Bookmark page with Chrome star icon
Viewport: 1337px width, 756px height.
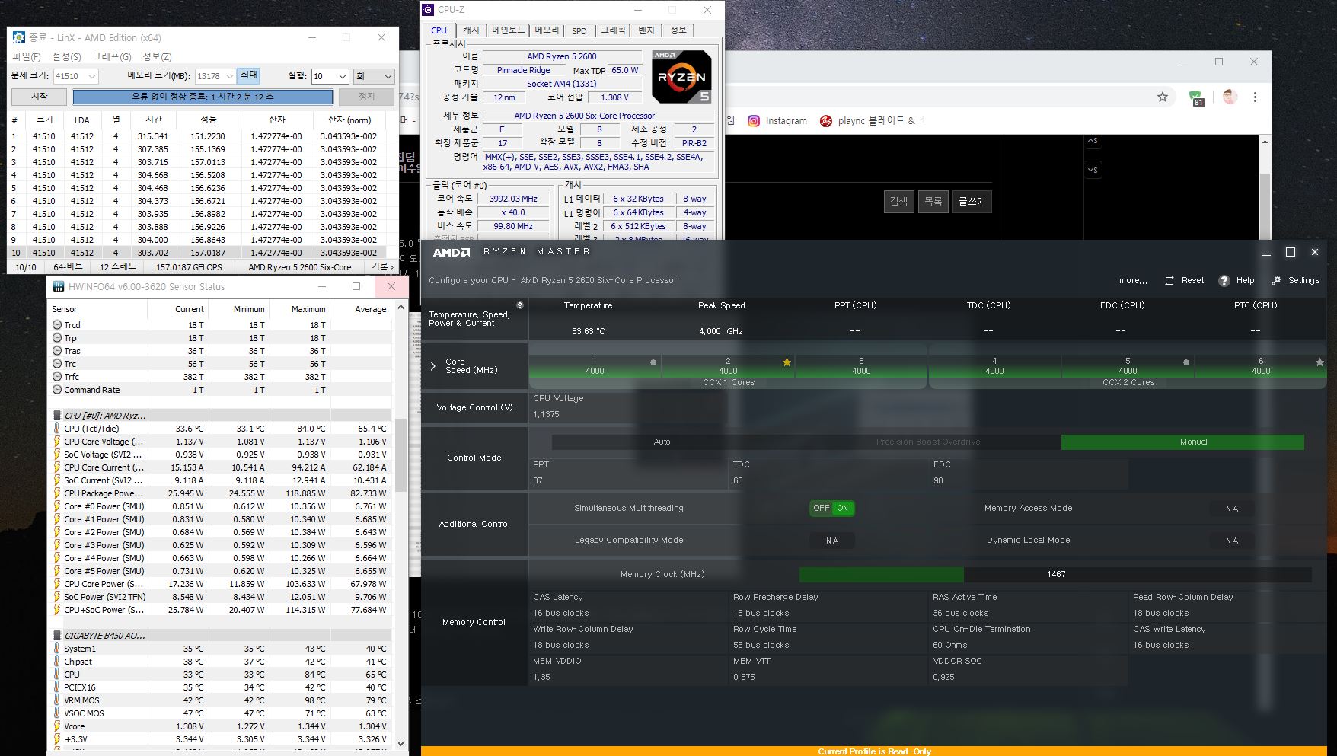pyautogui.click(x=1163, y=97)
